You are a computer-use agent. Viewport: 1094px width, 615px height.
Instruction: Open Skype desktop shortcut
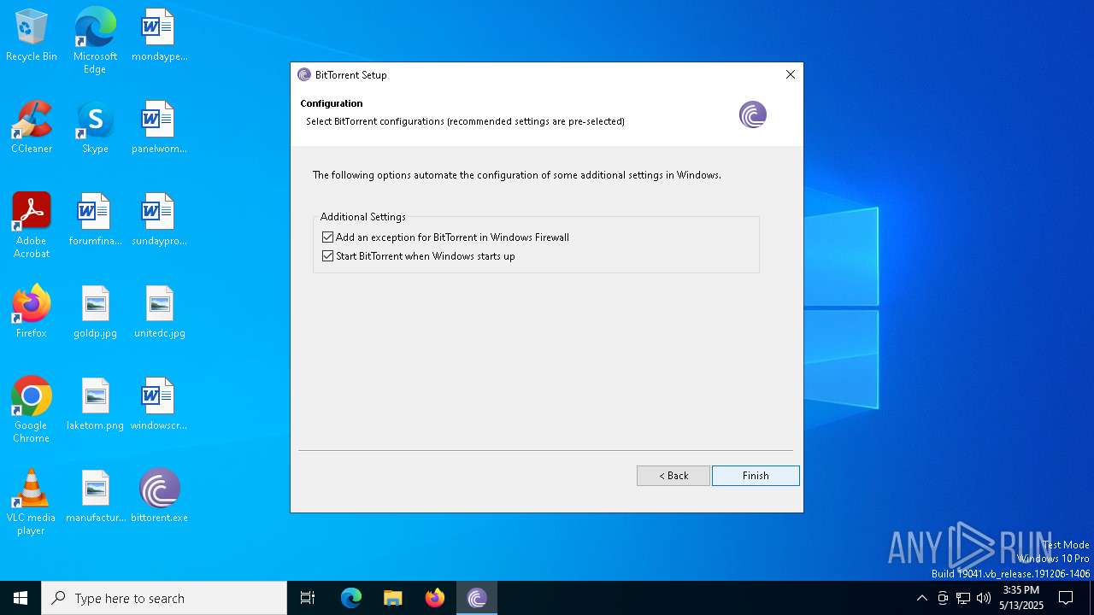tap(95, 128)
